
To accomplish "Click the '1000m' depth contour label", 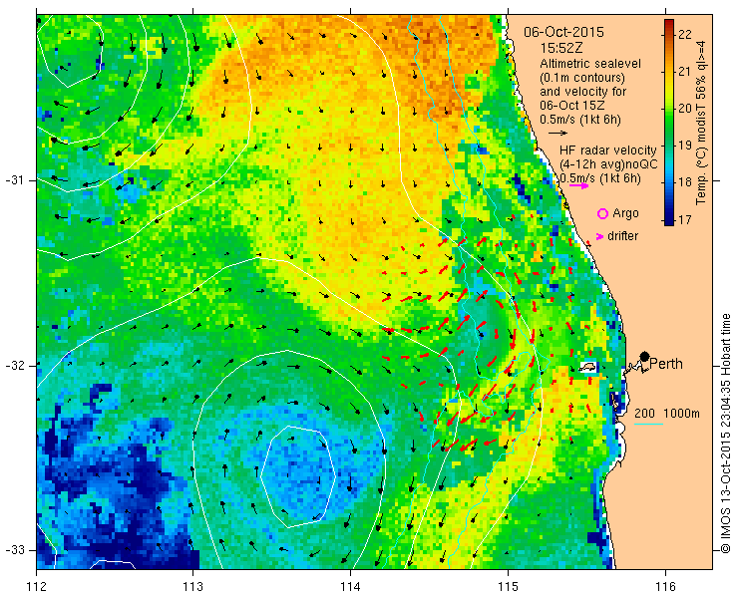I will (x=681, y=414).
